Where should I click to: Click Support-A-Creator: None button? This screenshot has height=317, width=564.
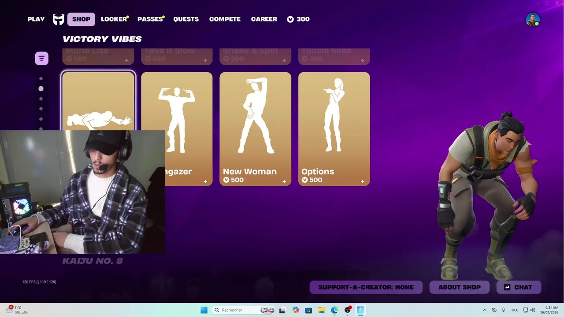[x=366, y=287]
